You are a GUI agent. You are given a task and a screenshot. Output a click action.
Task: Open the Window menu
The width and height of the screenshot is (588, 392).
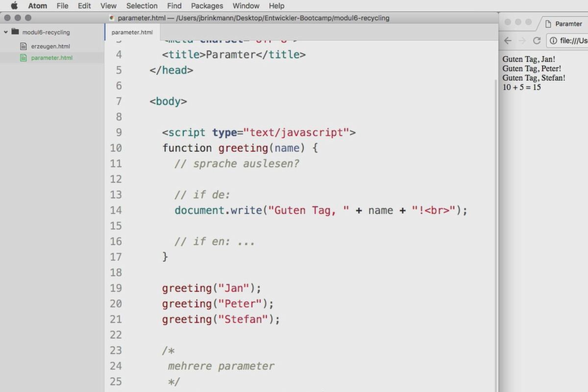pyautogui.click(x=246, y=6)
